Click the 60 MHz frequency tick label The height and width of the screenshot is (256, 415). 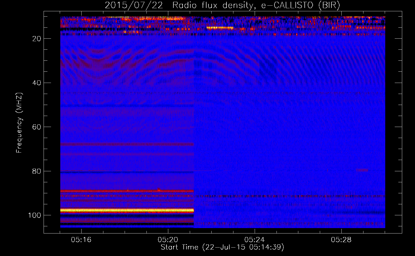(37, 127)
